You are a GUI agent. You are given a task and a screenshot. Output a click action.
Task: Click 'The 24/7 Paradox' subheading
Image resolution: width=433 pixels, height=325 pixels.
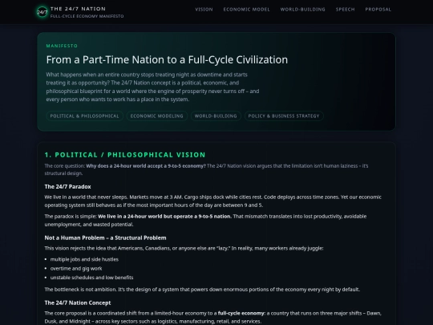[67, 187]
